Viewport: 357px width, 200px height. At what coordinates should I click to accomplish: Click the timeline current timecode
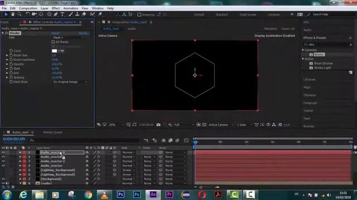14,139
